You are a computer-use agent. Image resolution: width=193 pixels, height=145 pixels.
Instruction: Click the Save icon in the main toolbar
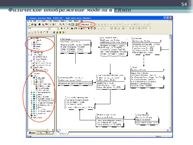point(35,24)
